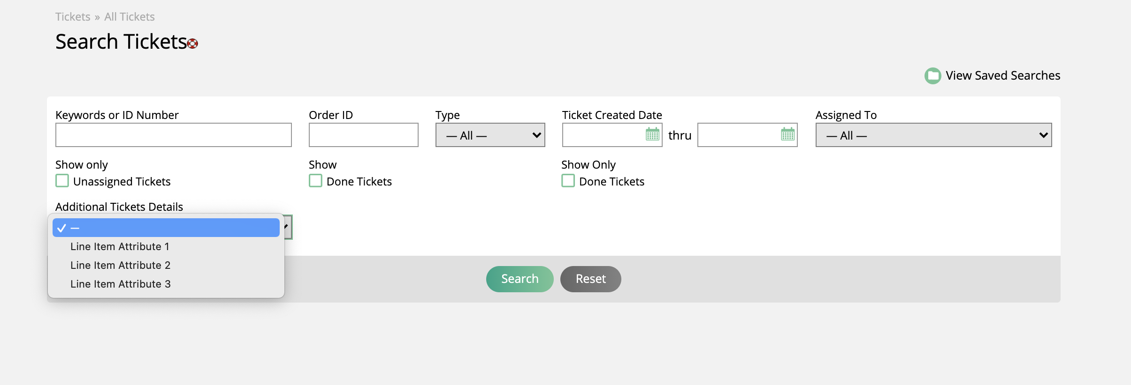Collapse the Additional Tickets Details dropdown arrow
The height and width of the screenshot is (385, 1131).
pos(286,227)
